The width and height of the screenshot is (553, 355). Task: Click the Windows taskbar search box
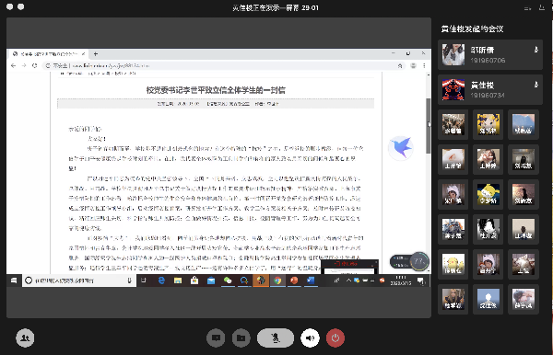pos(79,281)
